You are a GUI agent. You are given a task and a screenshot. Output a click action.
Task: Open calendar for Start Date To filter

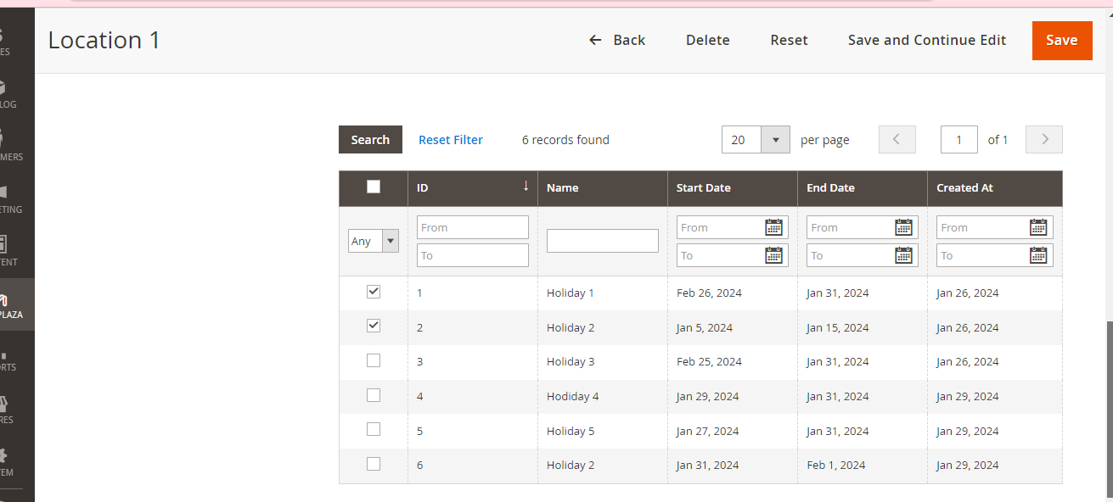click(773, 255)
